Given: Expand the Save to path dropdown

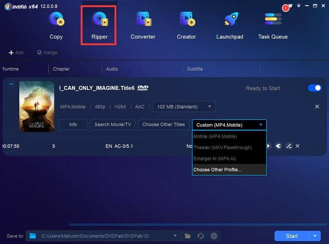Looking at the screenshot, I should (x=175, y=236).
